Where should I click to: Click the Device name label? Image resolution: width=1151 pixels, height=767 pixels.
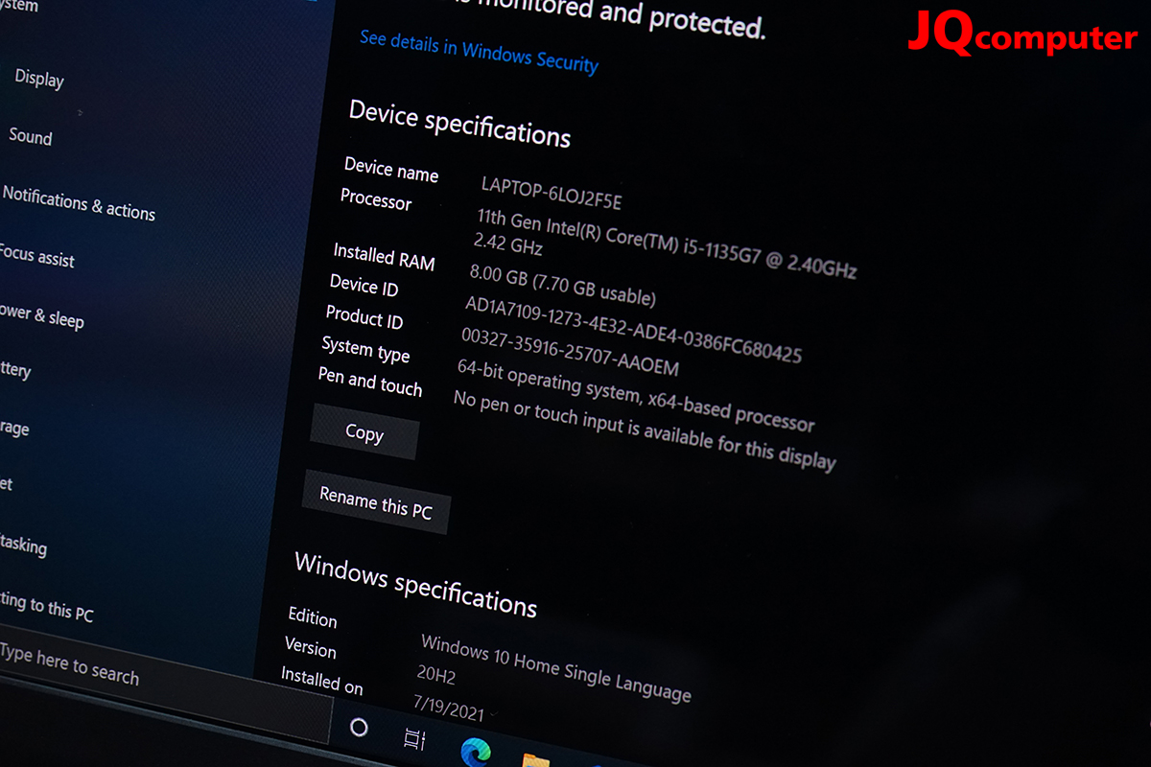tap(391, 169)
